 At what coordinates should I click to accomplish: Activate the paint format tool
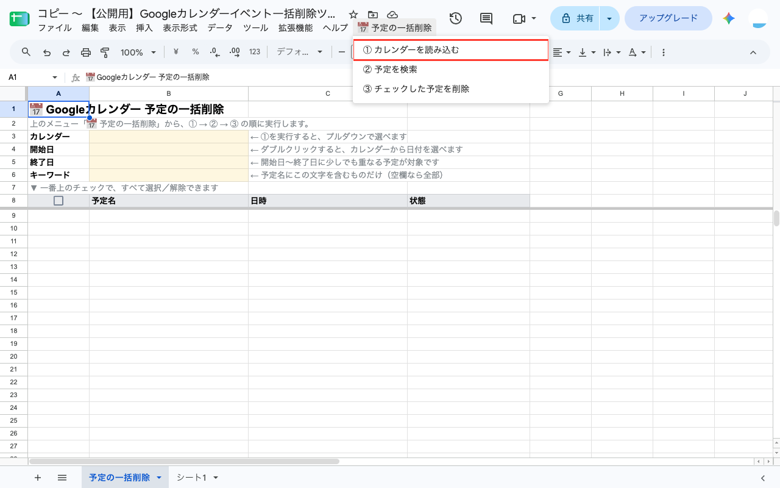pos(105,52)
